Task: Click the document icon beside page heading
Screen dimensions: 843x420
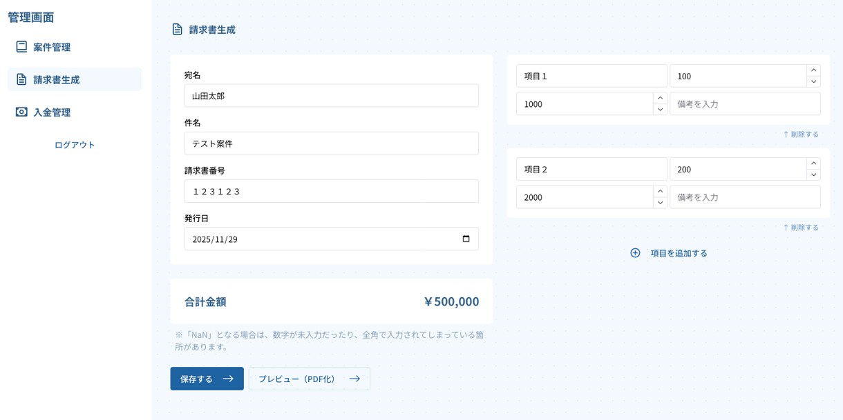Action: point(177,29)
